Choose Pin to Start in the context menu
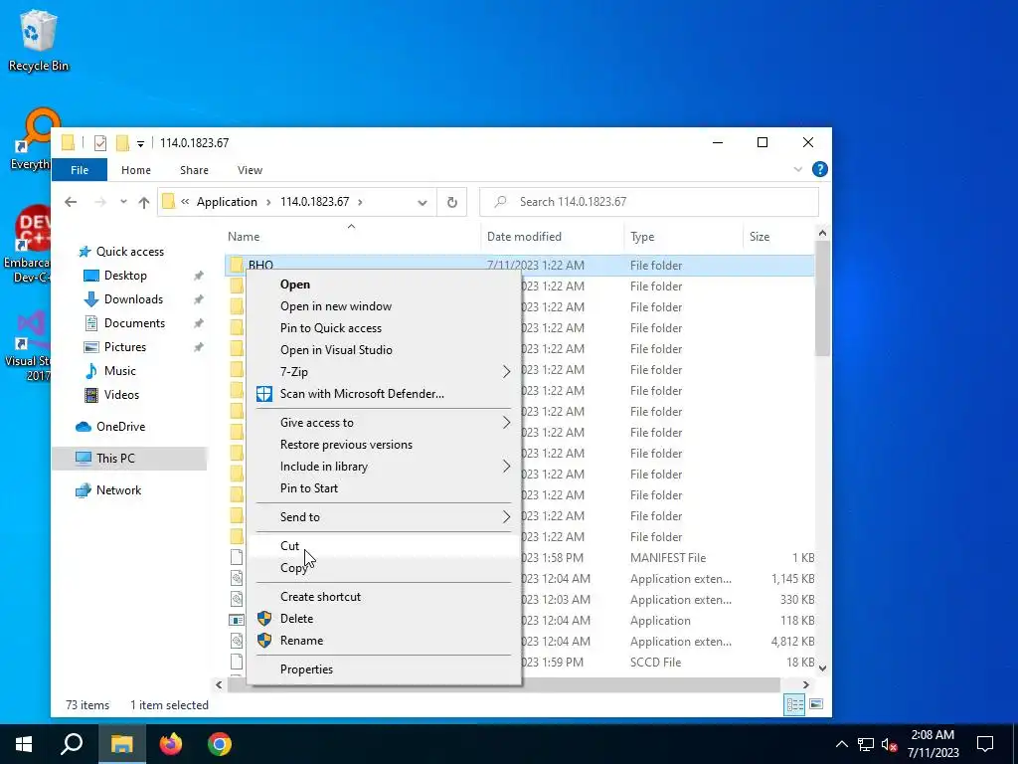This screenshot has width=1018, height=764. point(383,488)
